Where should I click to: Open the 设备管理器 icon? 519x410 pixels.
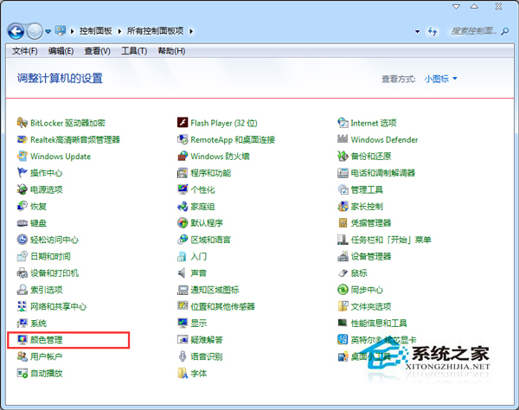[x=343, y=256]
